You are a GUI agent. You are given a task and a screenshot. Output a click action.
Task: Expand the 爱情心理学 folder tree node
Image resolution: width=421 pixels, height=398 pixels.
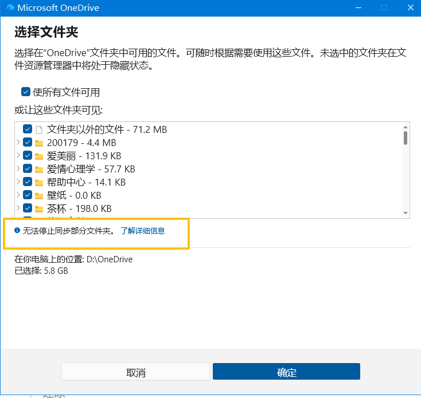(x=18, y=168)
